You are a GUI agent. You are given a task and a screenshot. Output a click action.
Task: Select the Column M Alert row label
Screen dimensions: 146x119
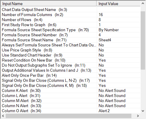click(x=21, y=101)
